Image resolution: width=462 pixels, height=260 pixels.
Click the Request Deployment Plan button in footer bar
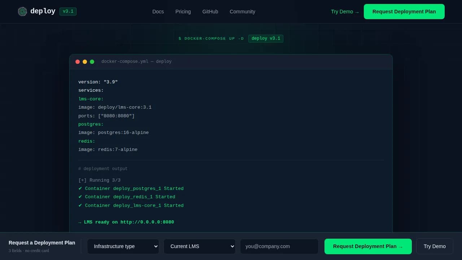click(368, 246)
